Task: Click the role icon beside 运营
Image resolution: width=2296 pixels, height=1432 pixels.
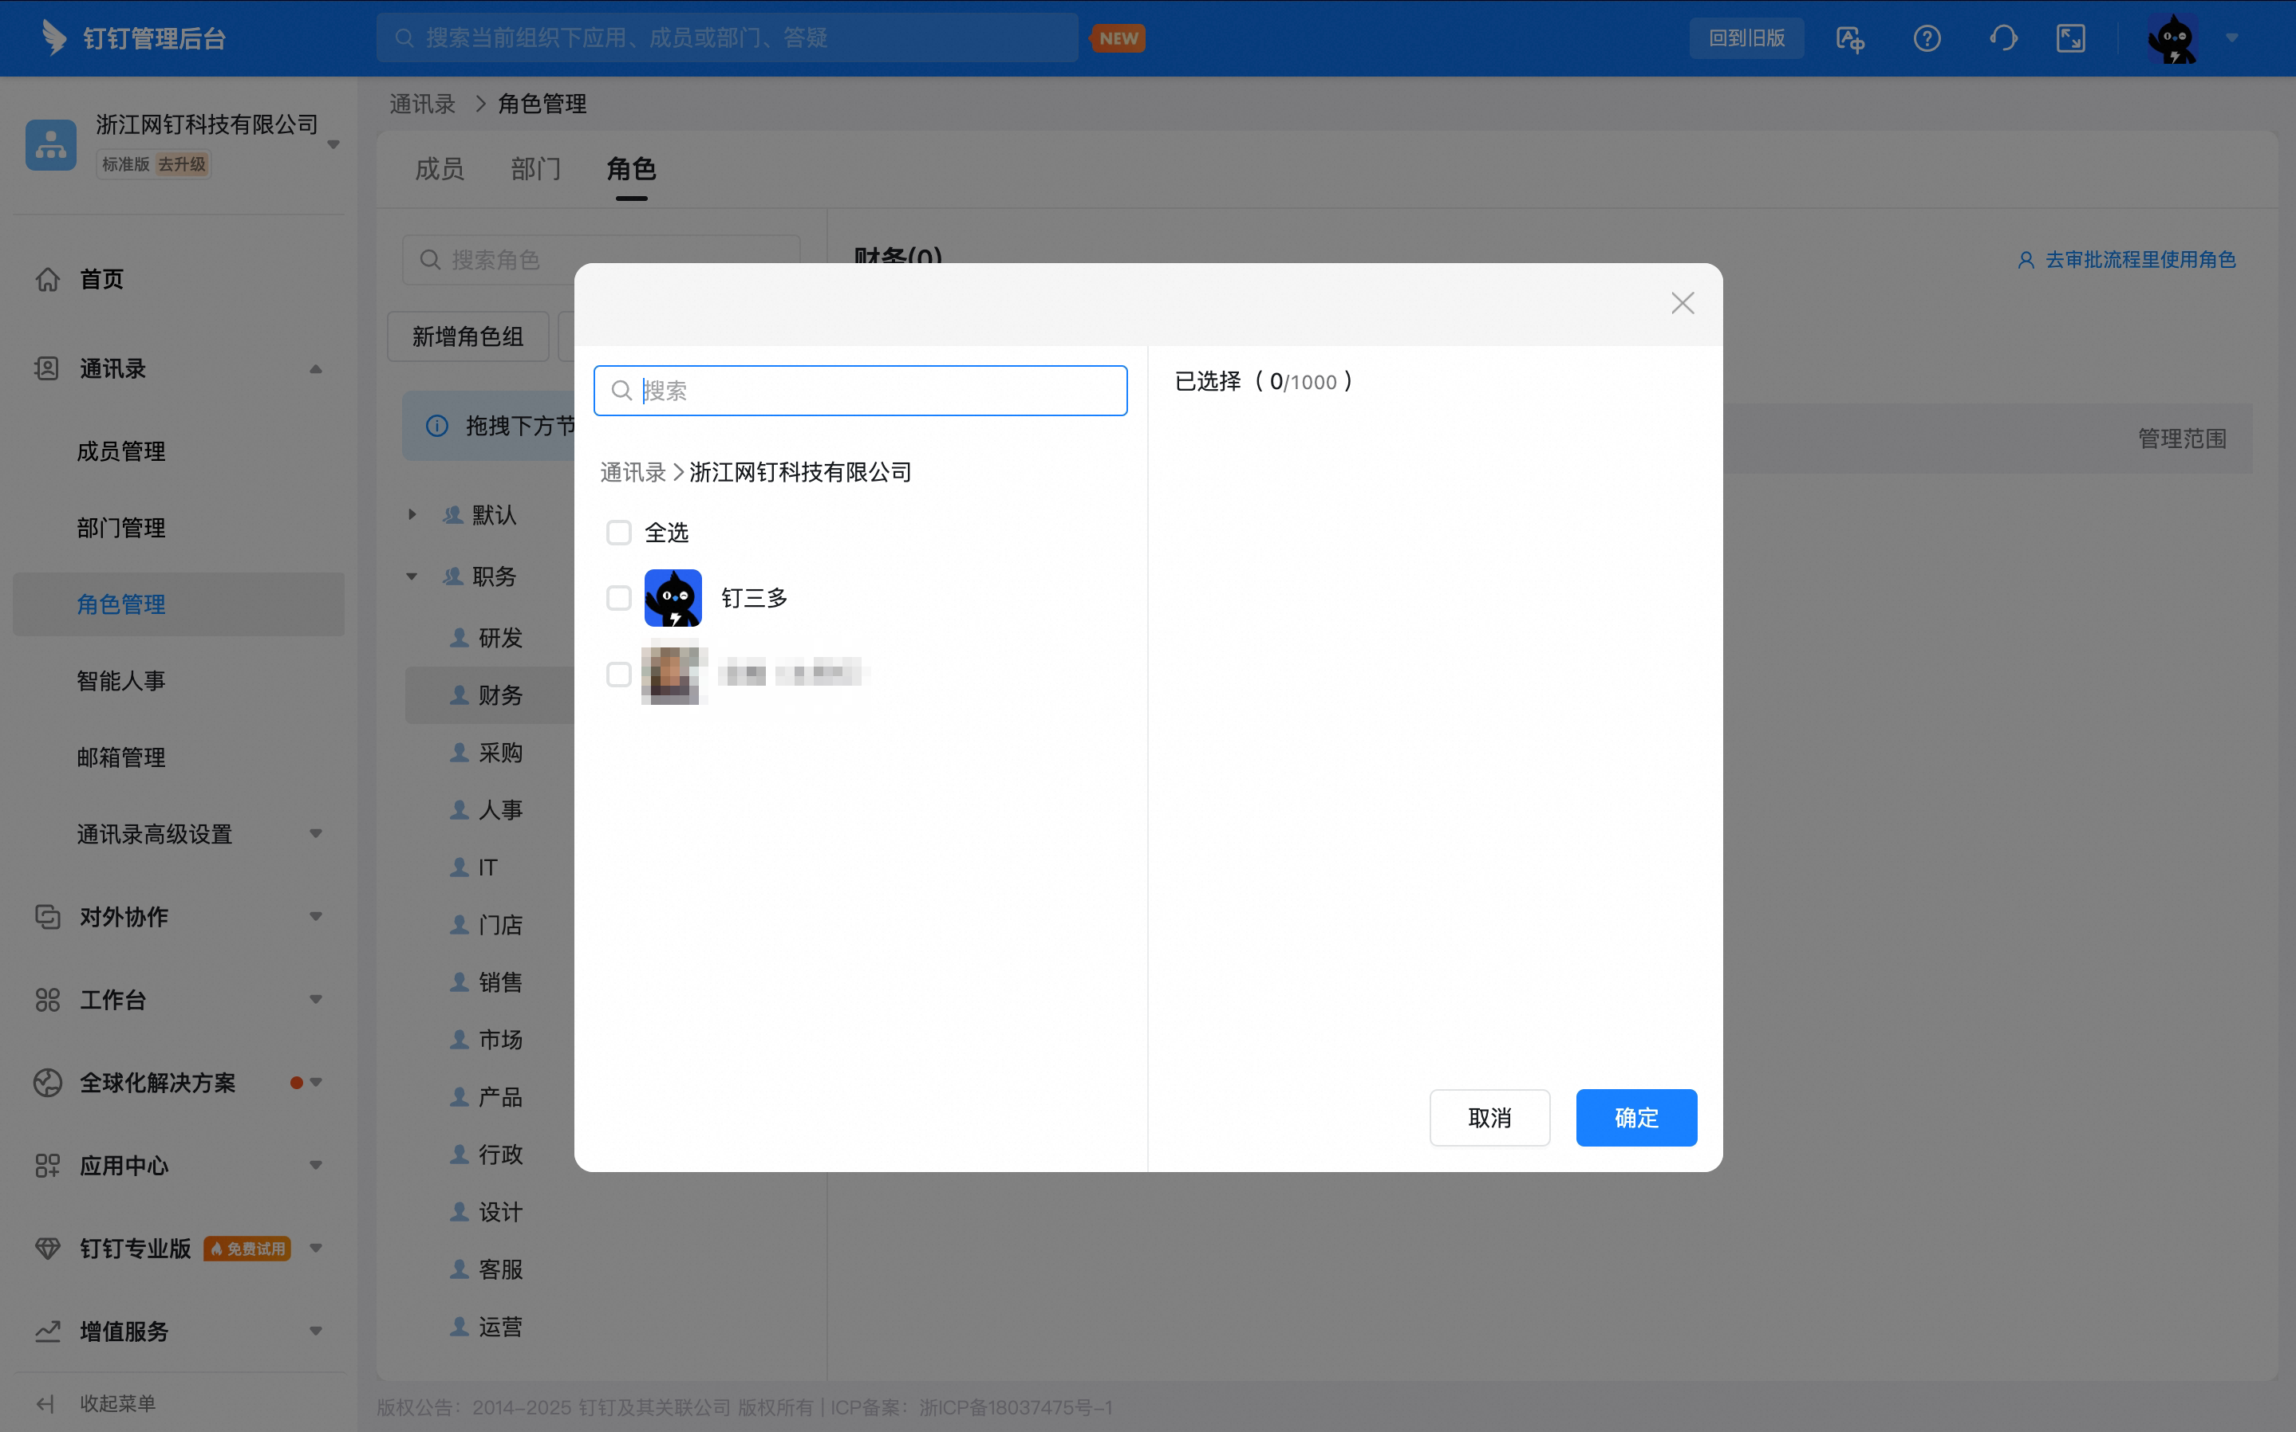Action: 460,1326
